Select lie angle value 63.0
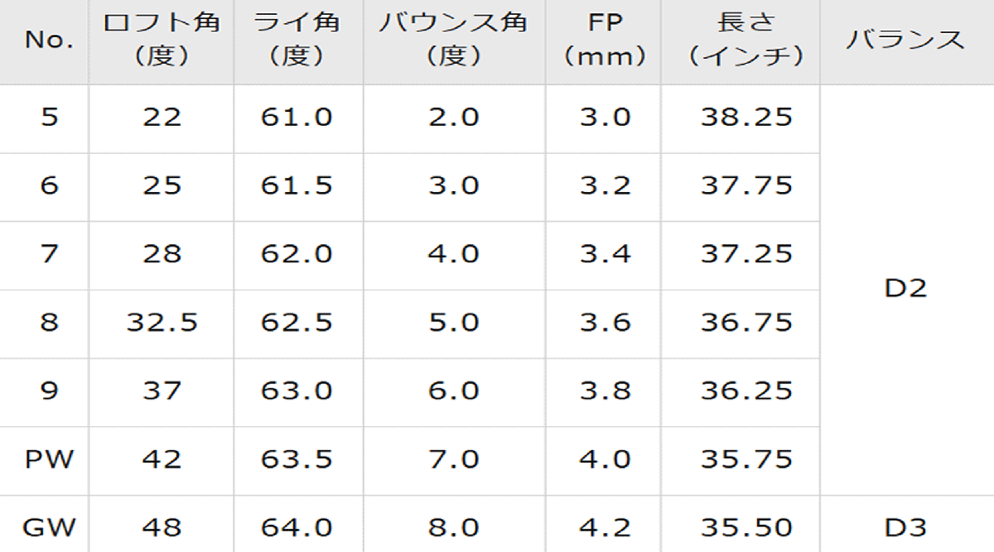This screenshot has width=994, height=552. pos(296,391)
